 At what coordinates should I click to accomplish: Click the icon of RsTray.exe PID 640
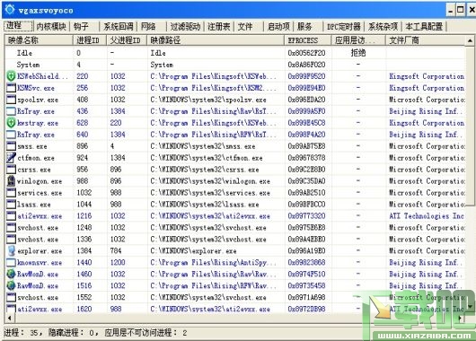tap(11, 135)
